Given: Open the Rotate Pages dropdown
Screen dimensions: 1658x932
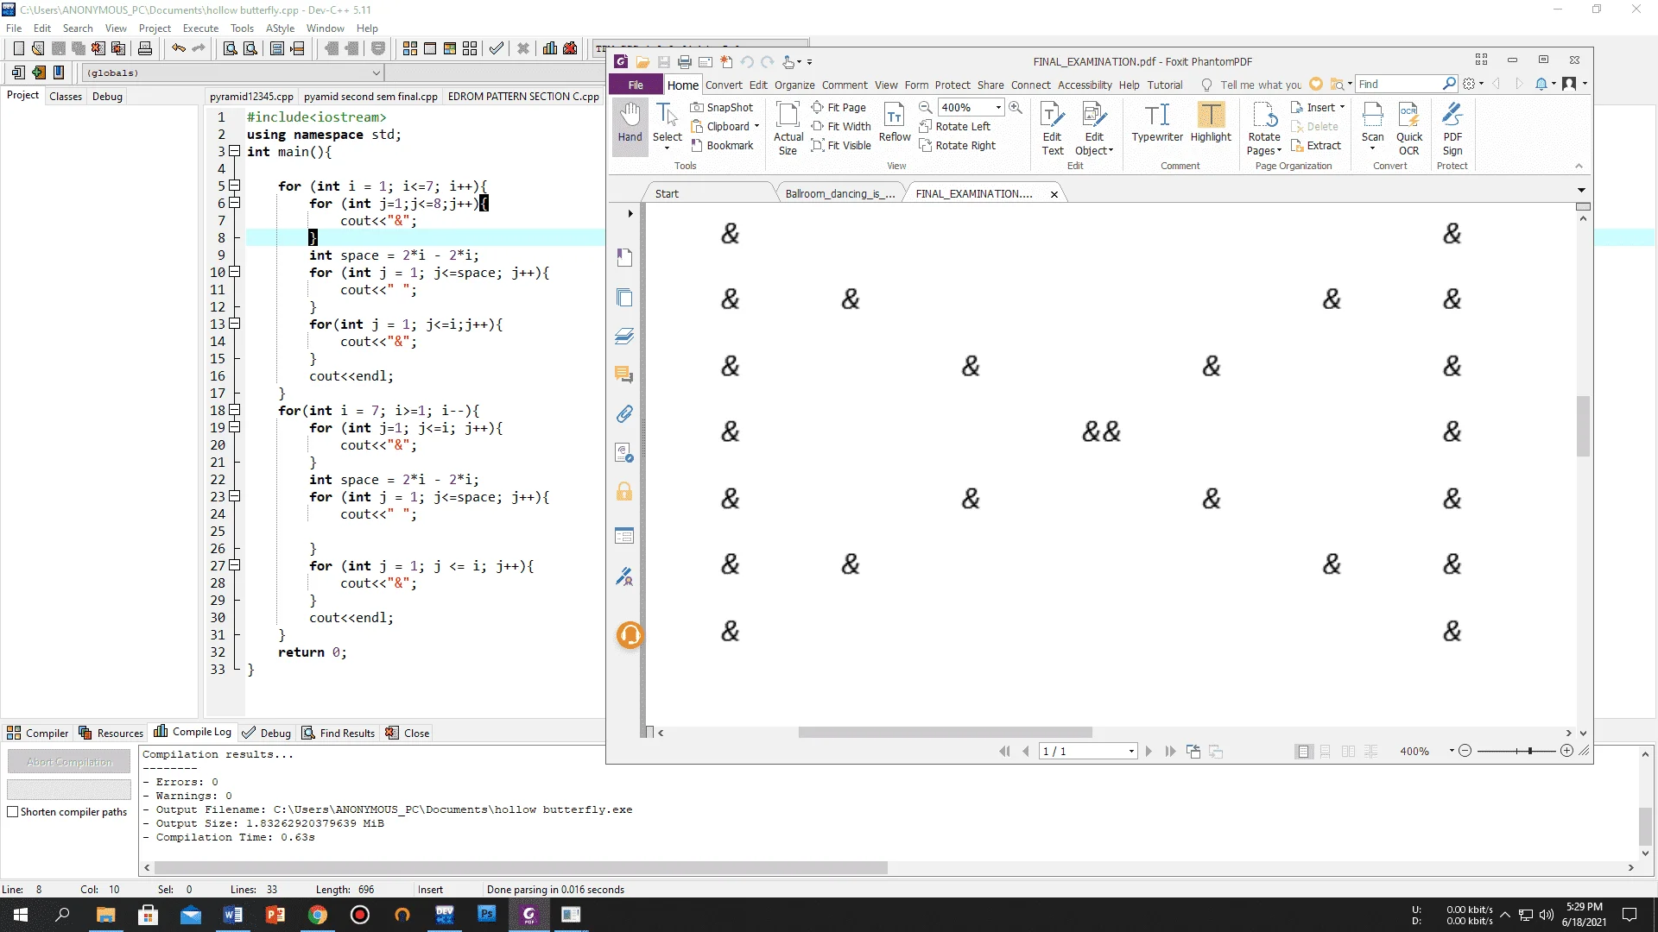Looking at the screenshot, I should click(1264, 128).
